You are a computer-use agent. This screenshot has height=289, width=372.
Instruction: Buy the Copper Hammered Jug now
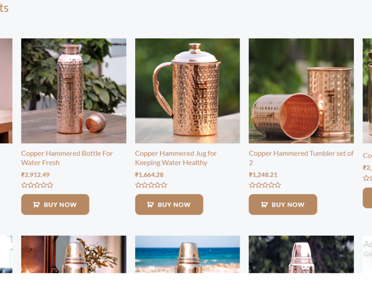pos(169,204)
